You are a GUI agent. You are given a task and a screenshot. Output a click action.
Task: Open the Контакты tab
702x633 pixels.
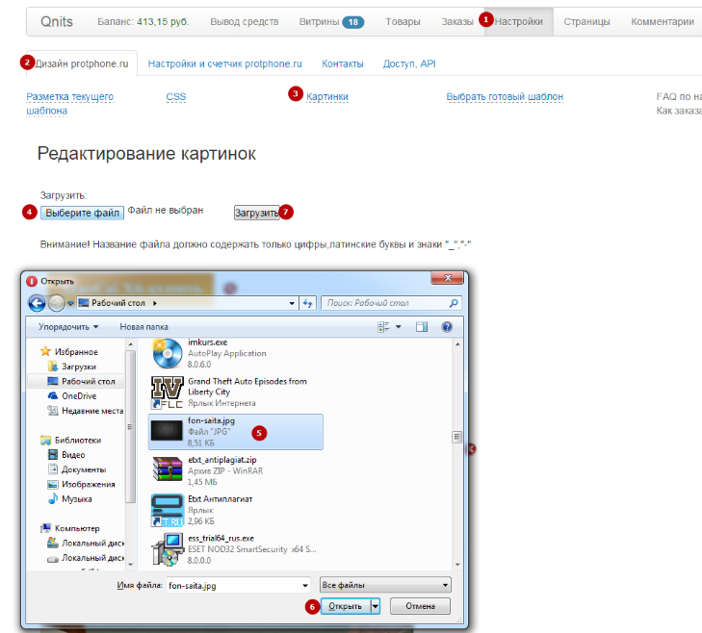[343, 64]
